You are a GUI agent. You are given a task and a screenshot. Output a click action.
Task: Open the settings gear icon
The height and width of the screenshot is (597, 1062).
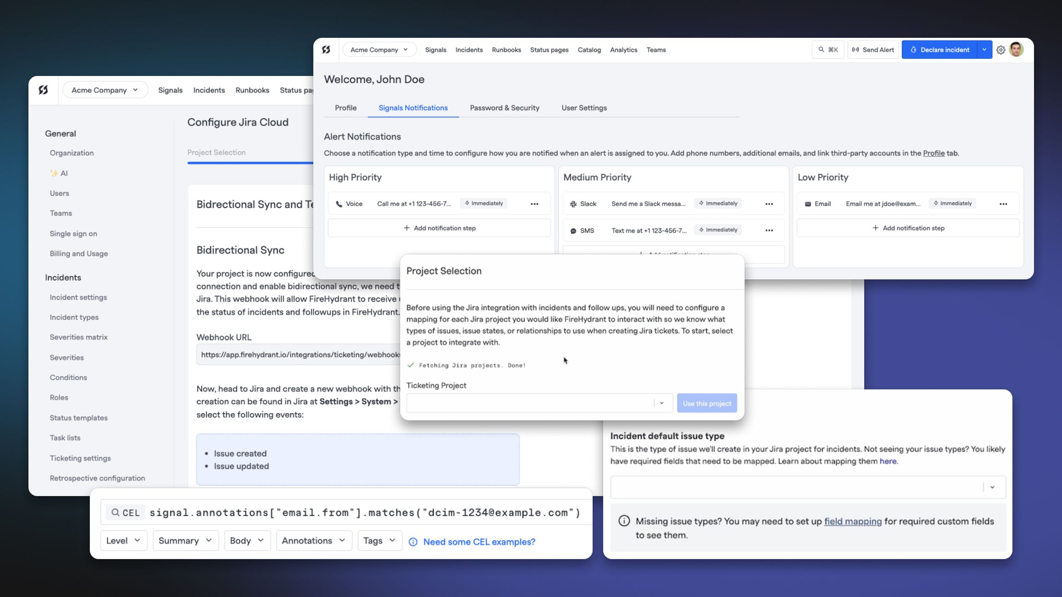[x=1000, y=50]
